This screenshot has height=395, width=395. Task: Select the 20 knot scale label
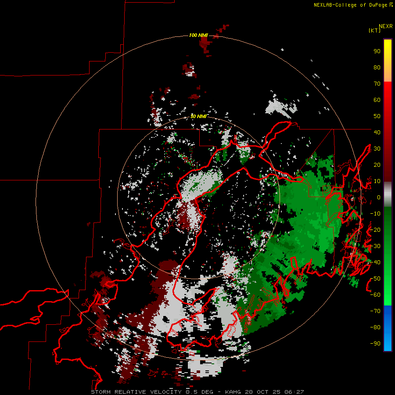pyautogui.click(x=377, y=165)
